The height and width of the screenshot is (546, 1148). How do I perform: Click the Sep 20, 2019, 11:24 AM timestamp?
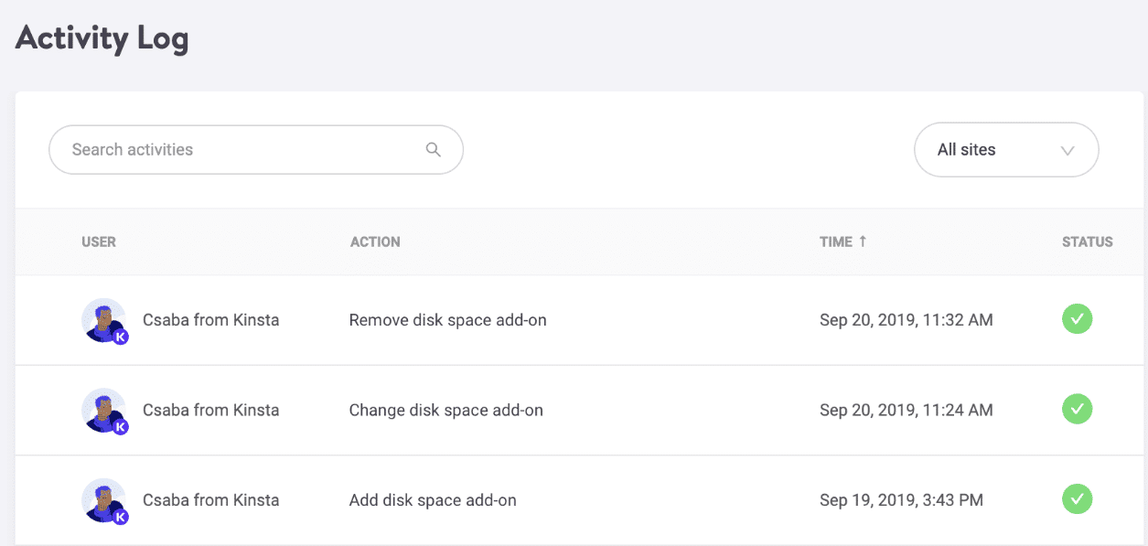coord(907,410)
